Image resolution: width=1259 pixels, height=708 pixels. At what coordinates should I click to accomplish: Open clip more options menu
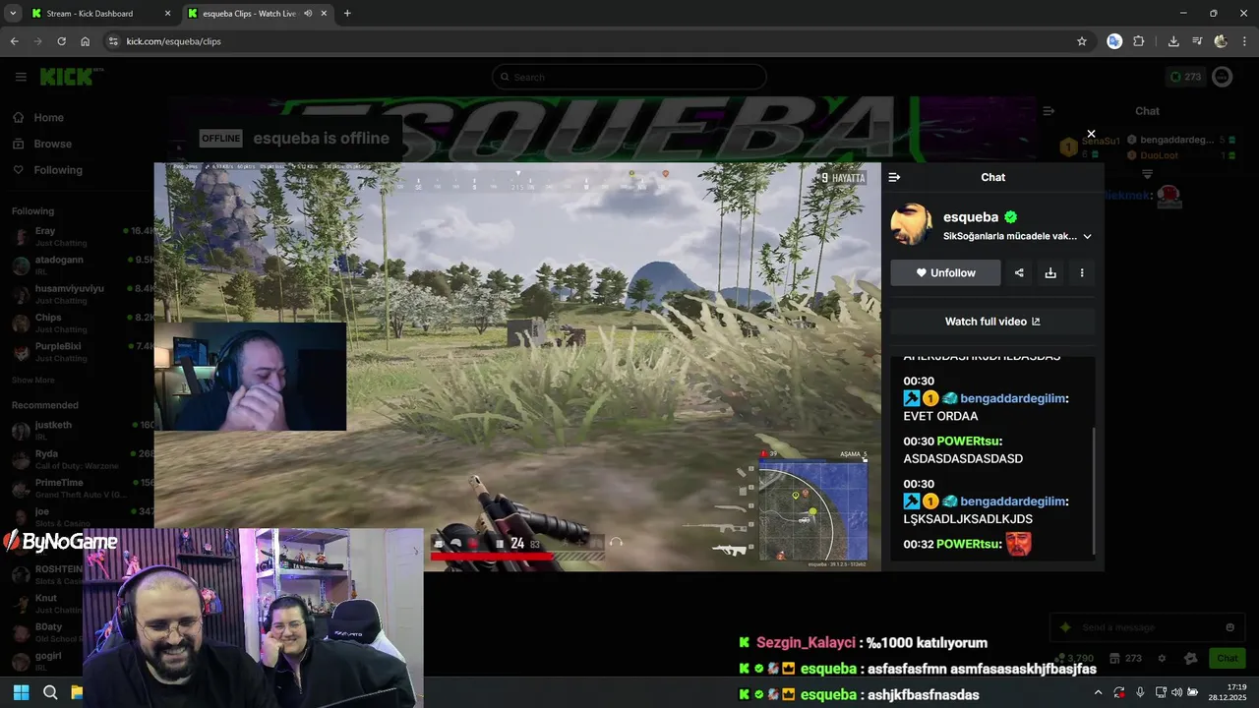pyautogui.click(x=1082, y=272)
